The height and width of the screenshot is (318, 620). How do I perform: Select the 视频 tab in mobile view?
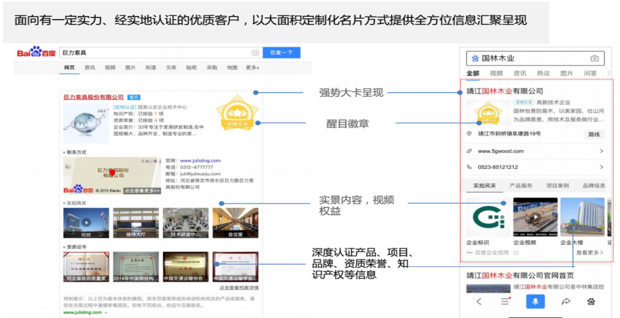tap(496, 73)
